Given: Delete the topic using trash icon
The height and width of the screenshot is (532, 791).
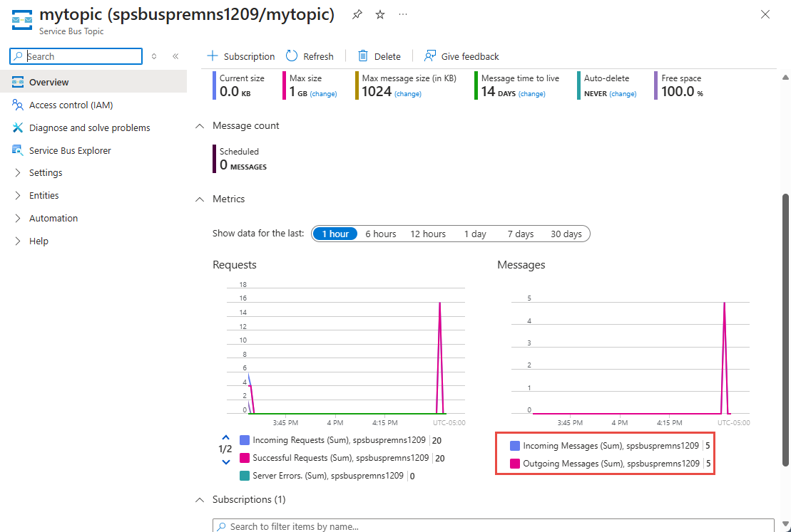Looking at the screenshot, I should point(364,56).
